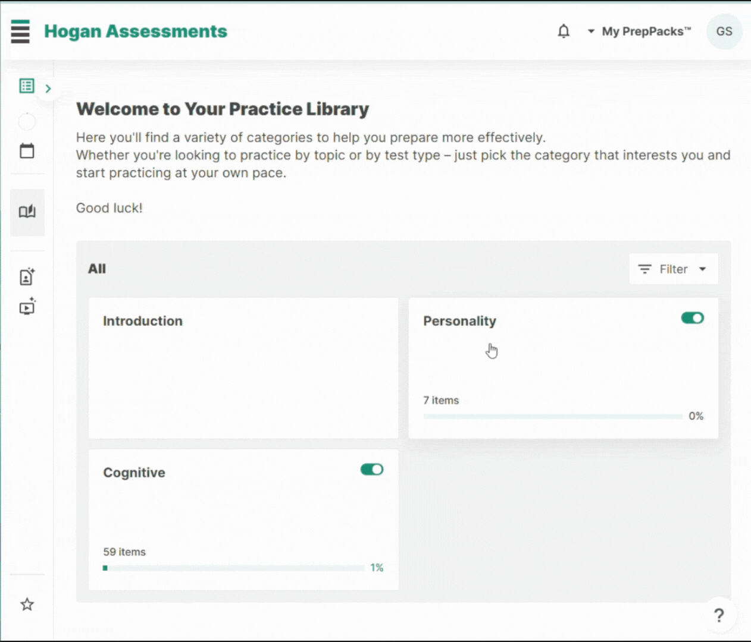The height and width of the screenshot is (642, 751).
Task: Open the Introduction category card
Action: click(x=243, y=368)
